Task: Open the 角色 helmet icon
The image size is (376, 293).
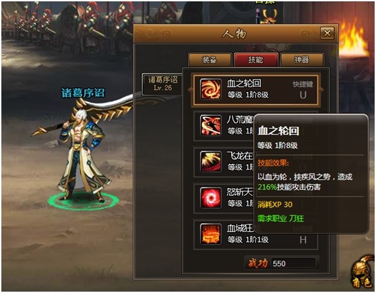Action: click(362, 273)
